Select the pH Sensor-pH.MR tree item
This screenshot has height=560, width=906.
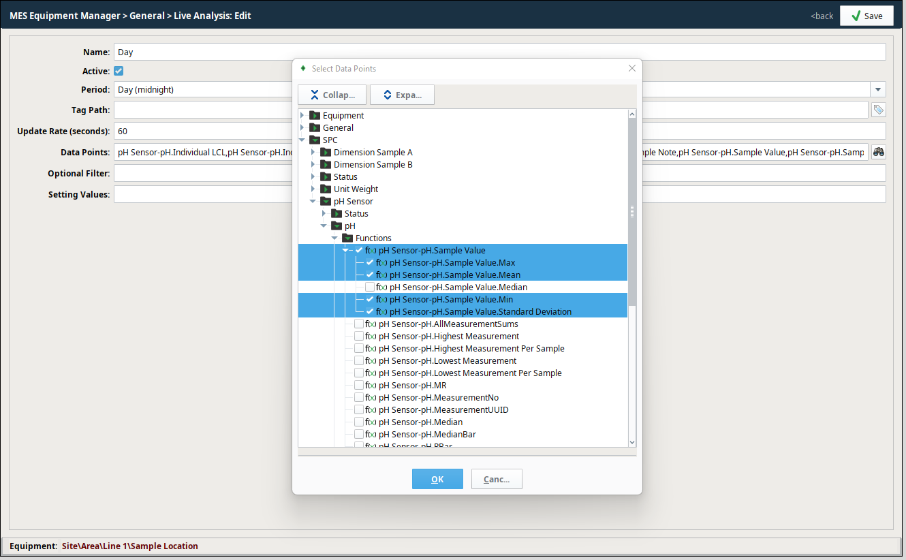pyautogui.click(x=412, y=385)
